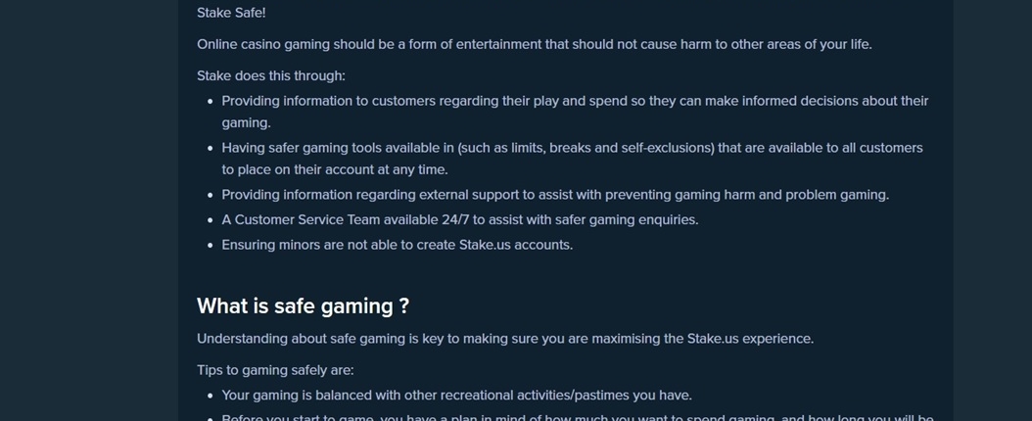Click the "Having safer gaming tools available" bullet
Viewport: 1032px width, 421px height.
[x=573, y=159]
